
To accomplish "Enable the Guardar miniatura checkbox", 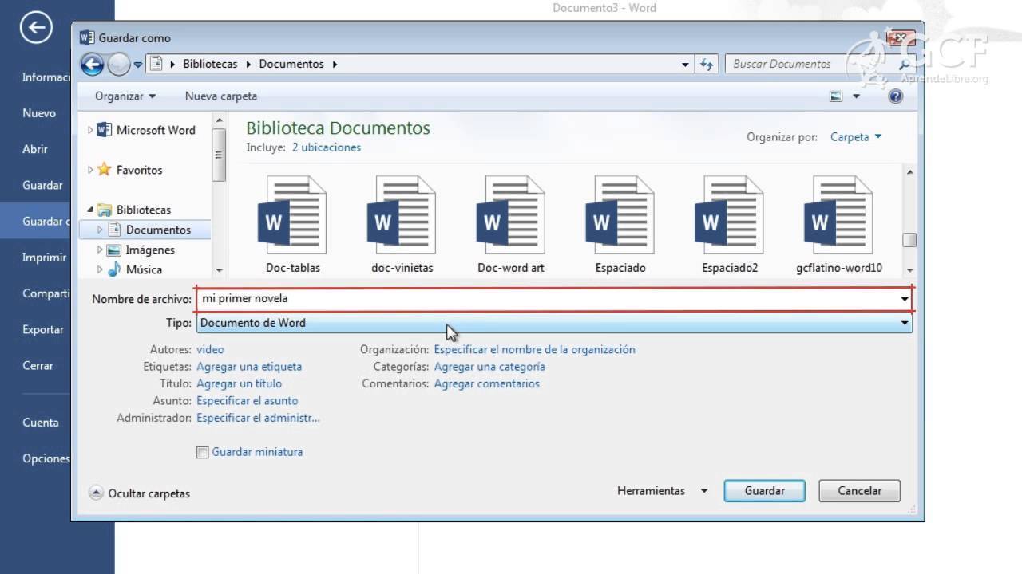I will coord(203,453).
